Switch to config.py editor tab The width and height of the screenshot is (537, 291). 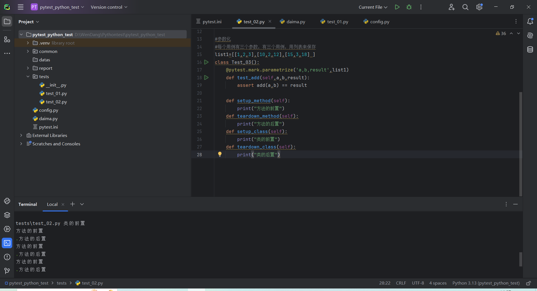pos(376,22)
